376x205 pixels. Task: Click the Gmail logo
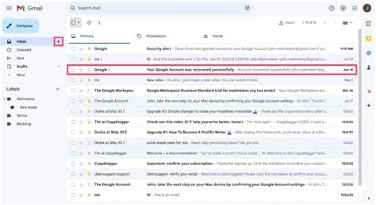29,8
